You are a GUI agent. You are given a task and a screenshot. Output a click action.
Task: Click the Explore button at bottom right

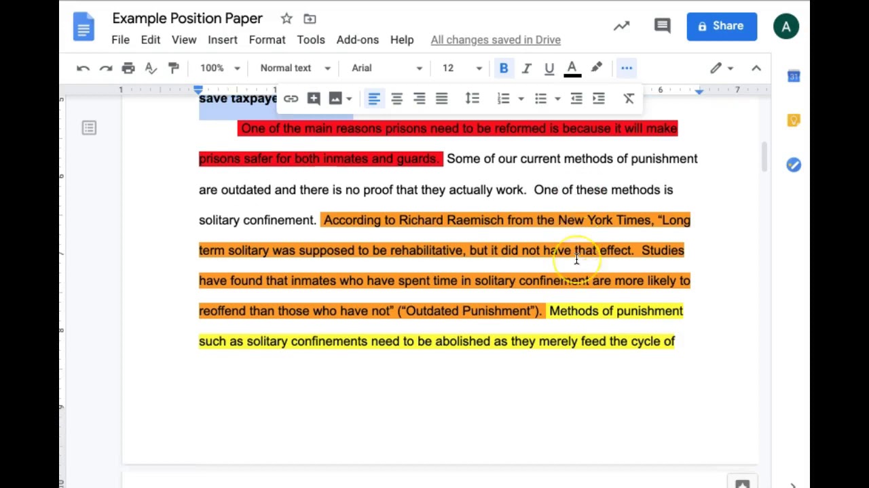pyautogui.click(x=742, y=483)
